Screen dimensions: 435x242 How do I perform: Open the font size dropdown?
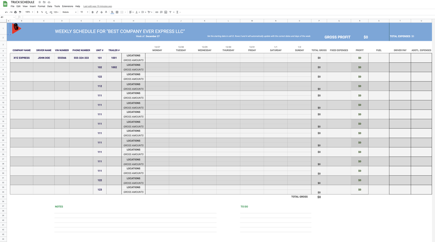pyautogui.click(x=84, y=12)
